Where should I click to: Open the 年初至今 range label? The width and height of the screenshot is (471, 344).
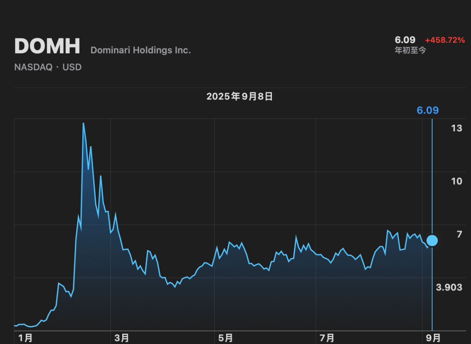coord(410,50)
